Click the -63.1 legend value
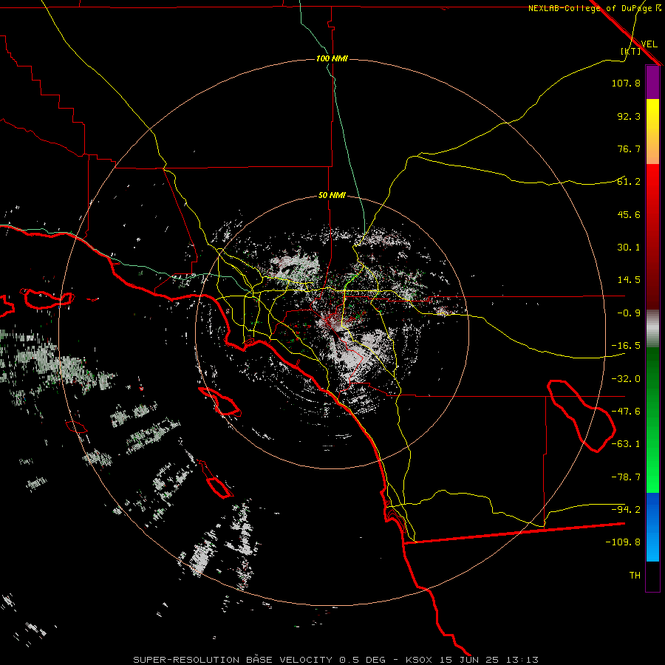 [x=626, y=444]
